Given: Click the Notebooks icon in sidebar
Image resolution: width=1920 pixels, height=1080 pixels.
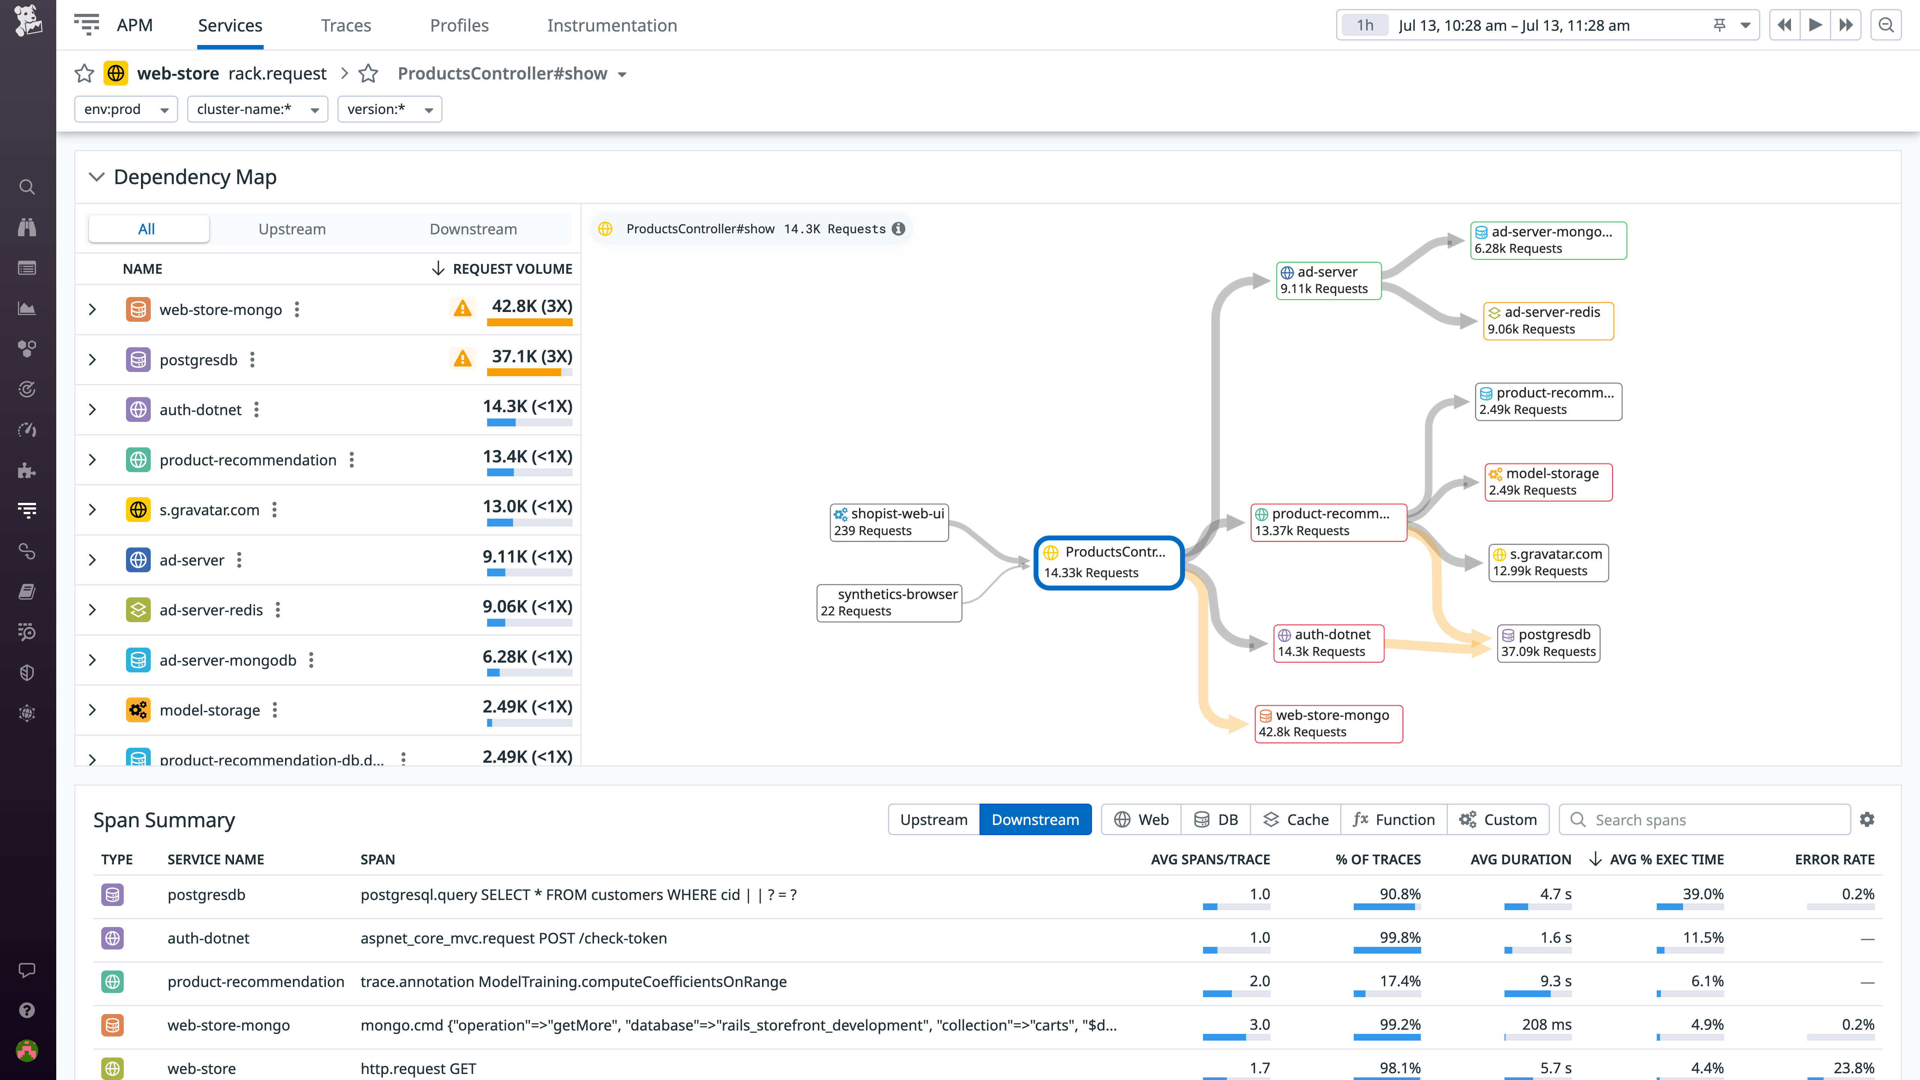Looking at the screenshot, I should pyautogui.click(x=27, y=591).
